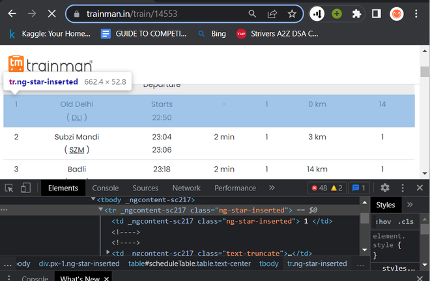Screen dimensions: 430x281
Task: Open the DLI station code link
Action: [77, 118]
